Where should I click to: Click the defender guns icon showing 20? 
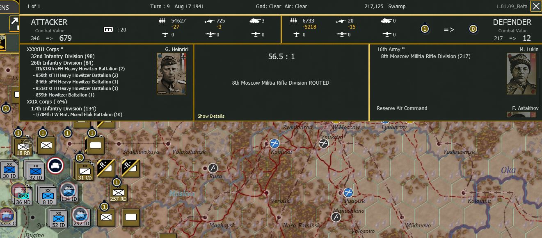341,21
